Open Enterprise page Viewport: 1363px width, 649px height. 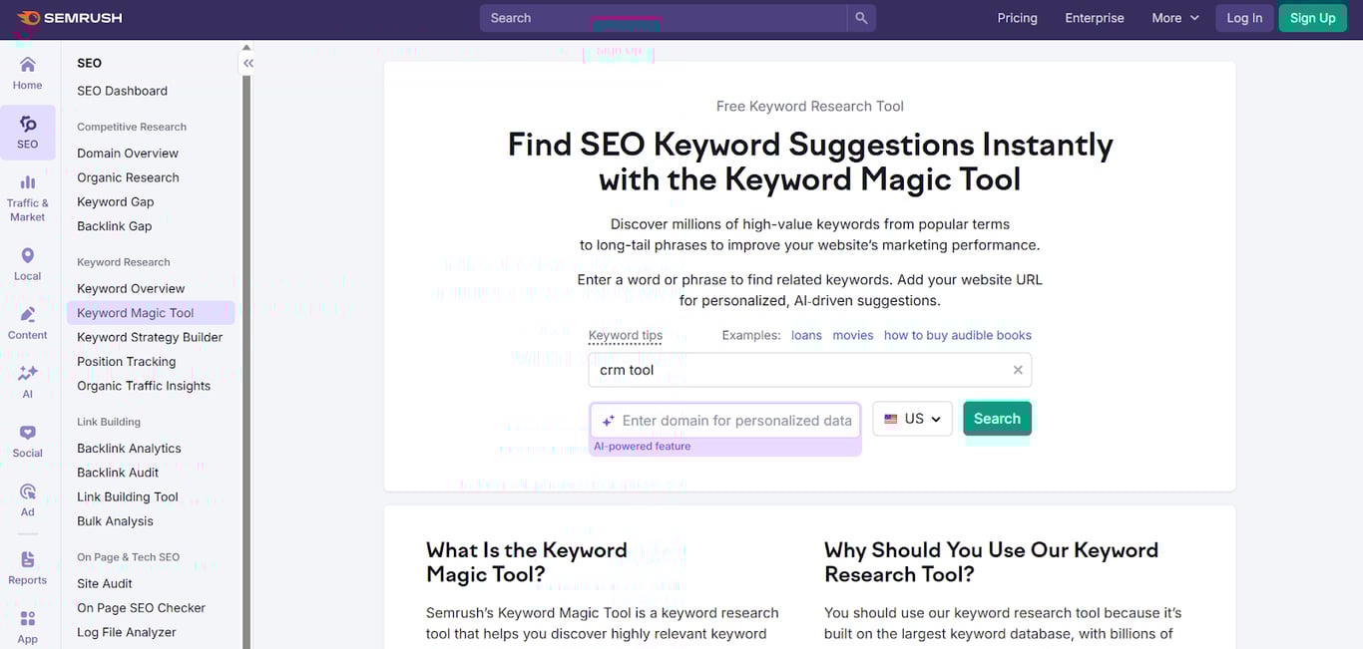[x=1095, y=18]
